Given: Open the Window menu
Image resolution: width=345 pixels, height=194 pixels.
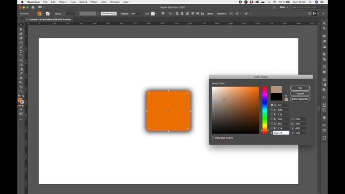Looking at the screenshot, I should pos(115,2).
